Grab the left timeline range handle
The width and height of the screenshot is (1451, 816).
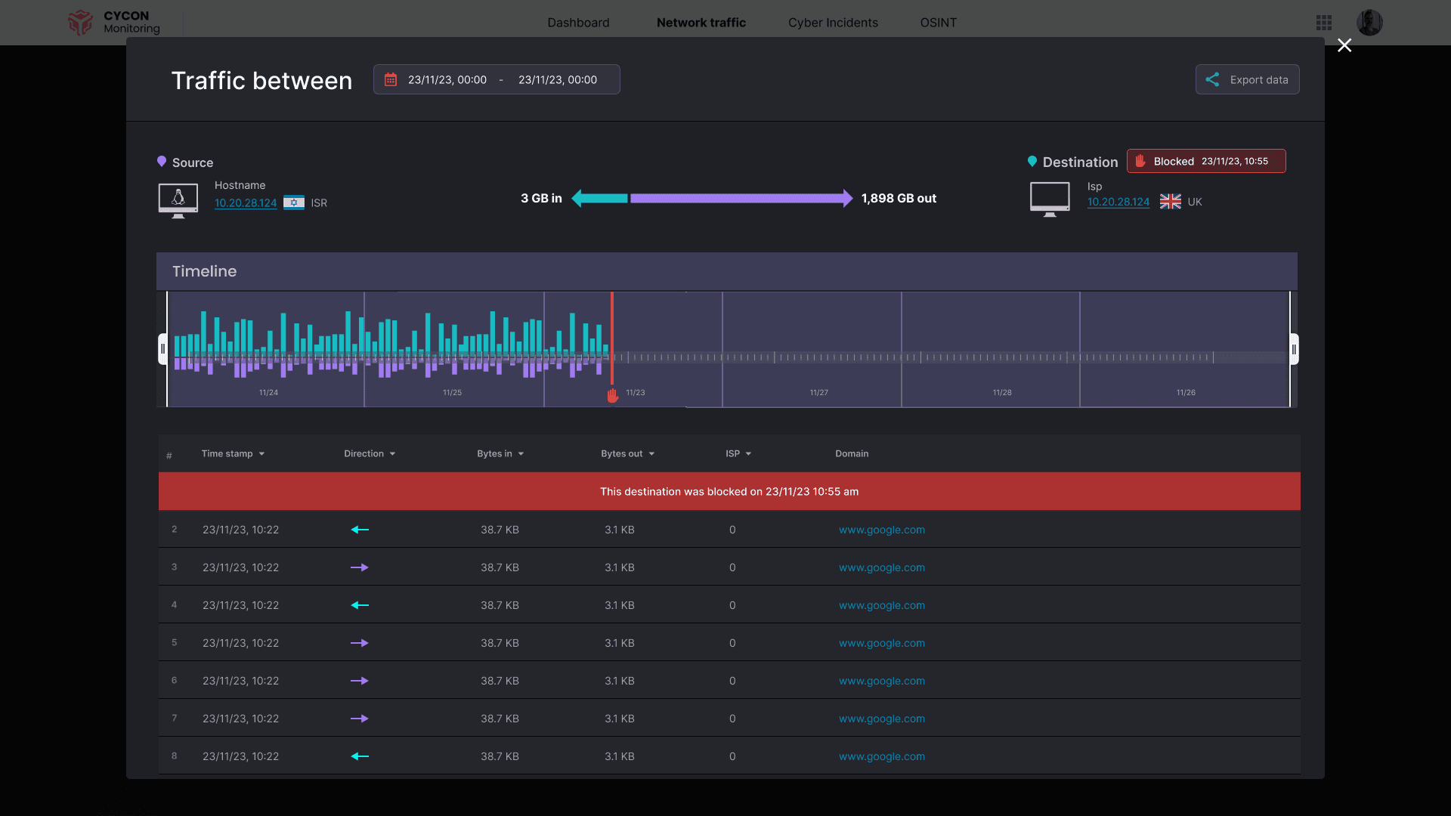pyautogui.click(x=162, y=349)
